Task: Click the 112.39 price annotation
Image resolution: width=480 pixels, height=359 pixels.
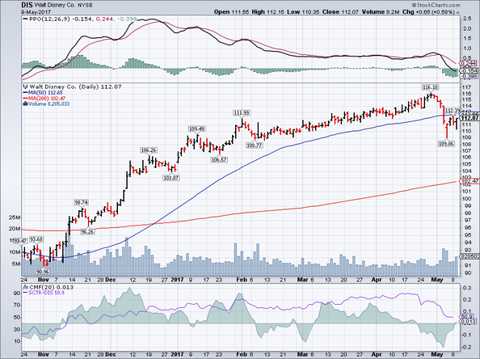Action: tap(453, 111)
